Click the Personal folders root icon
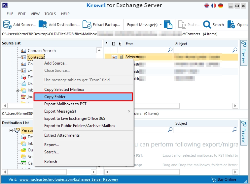Screen dimensions: 250x184 tap(17, 130)
